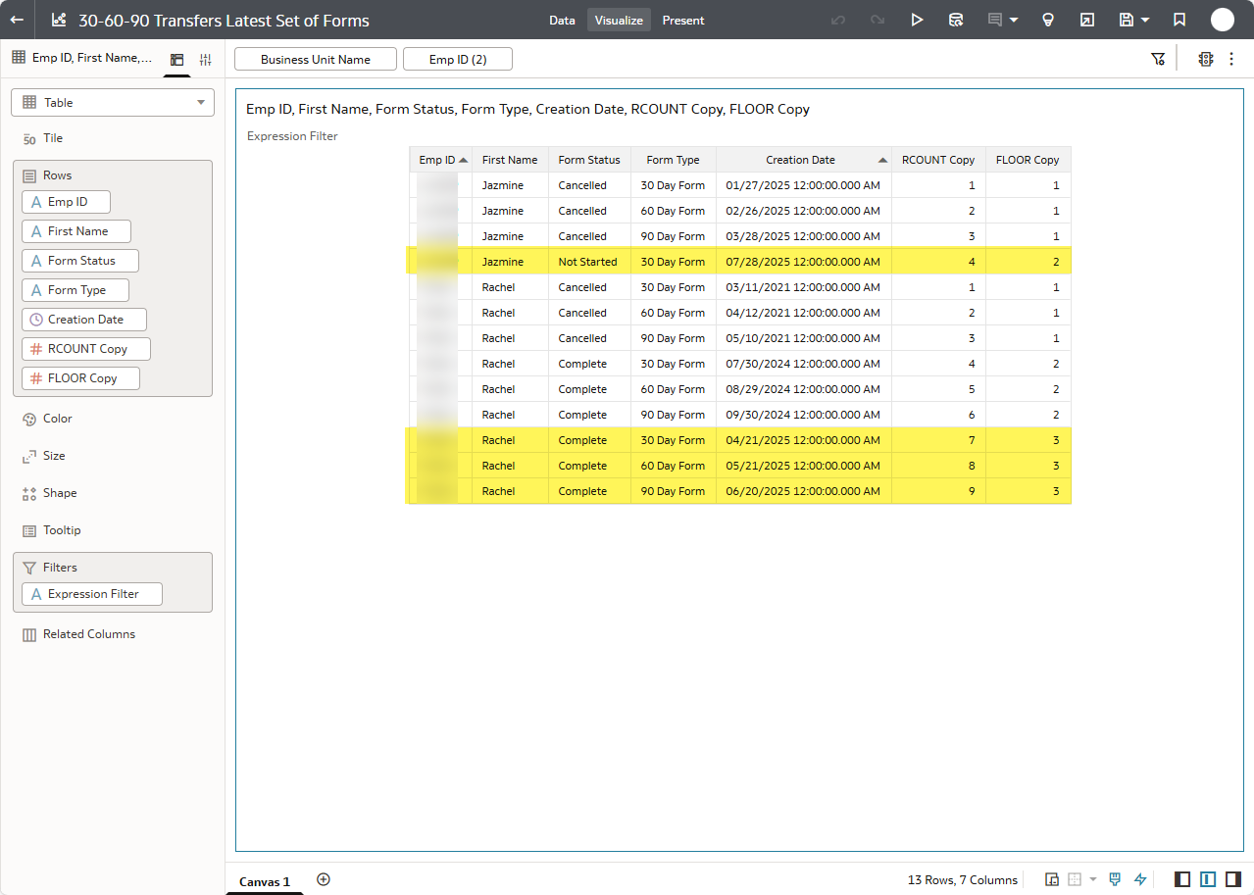
Task: Click the Tooltip section
Action: [62, 530]
